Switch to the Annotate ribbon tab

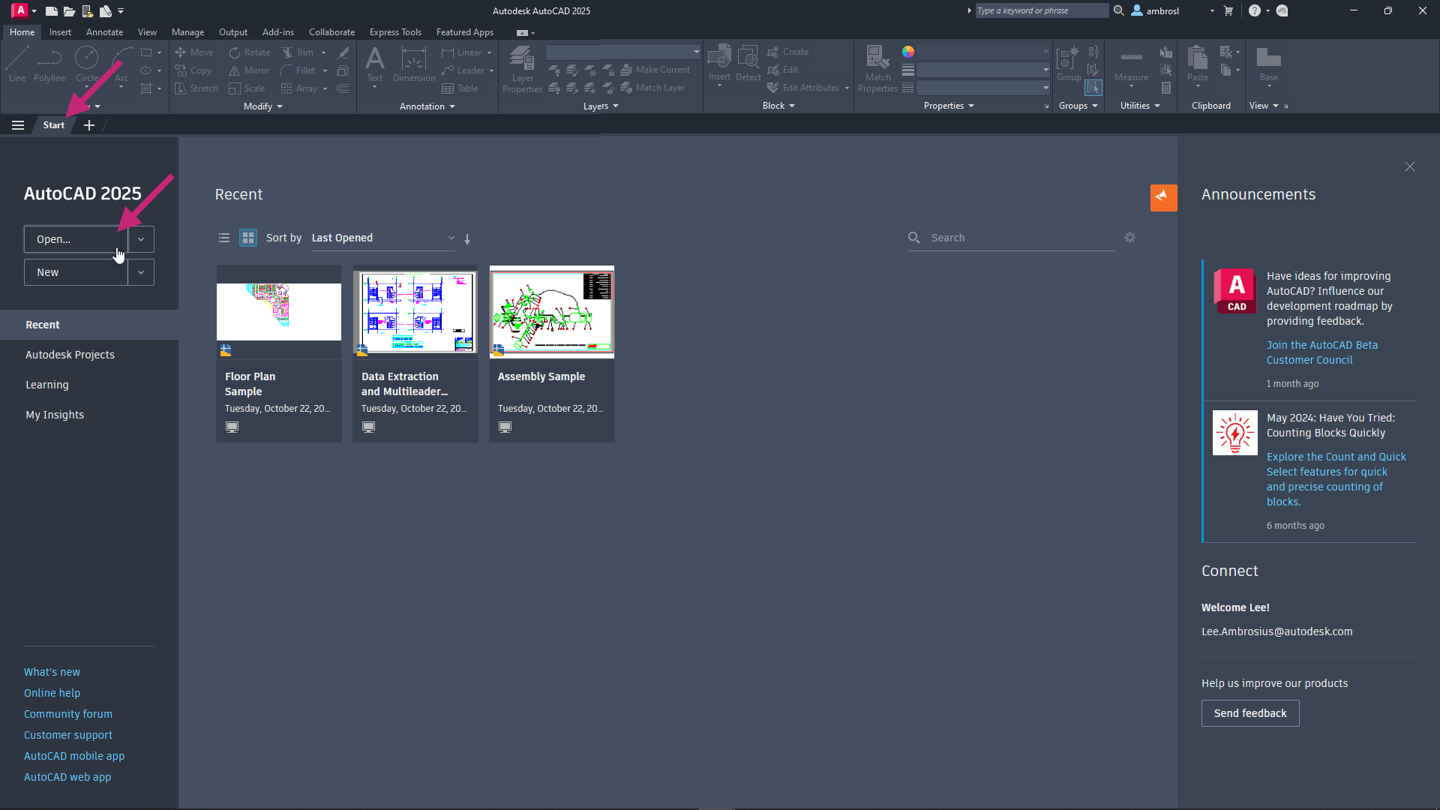(x=104, y=32)
